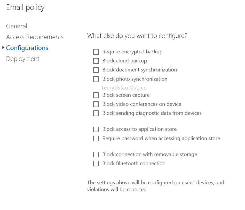The height and width of the screenshot is (210, 245).
Task: Switch to Access Requirements section
Action: coord(35,37)
